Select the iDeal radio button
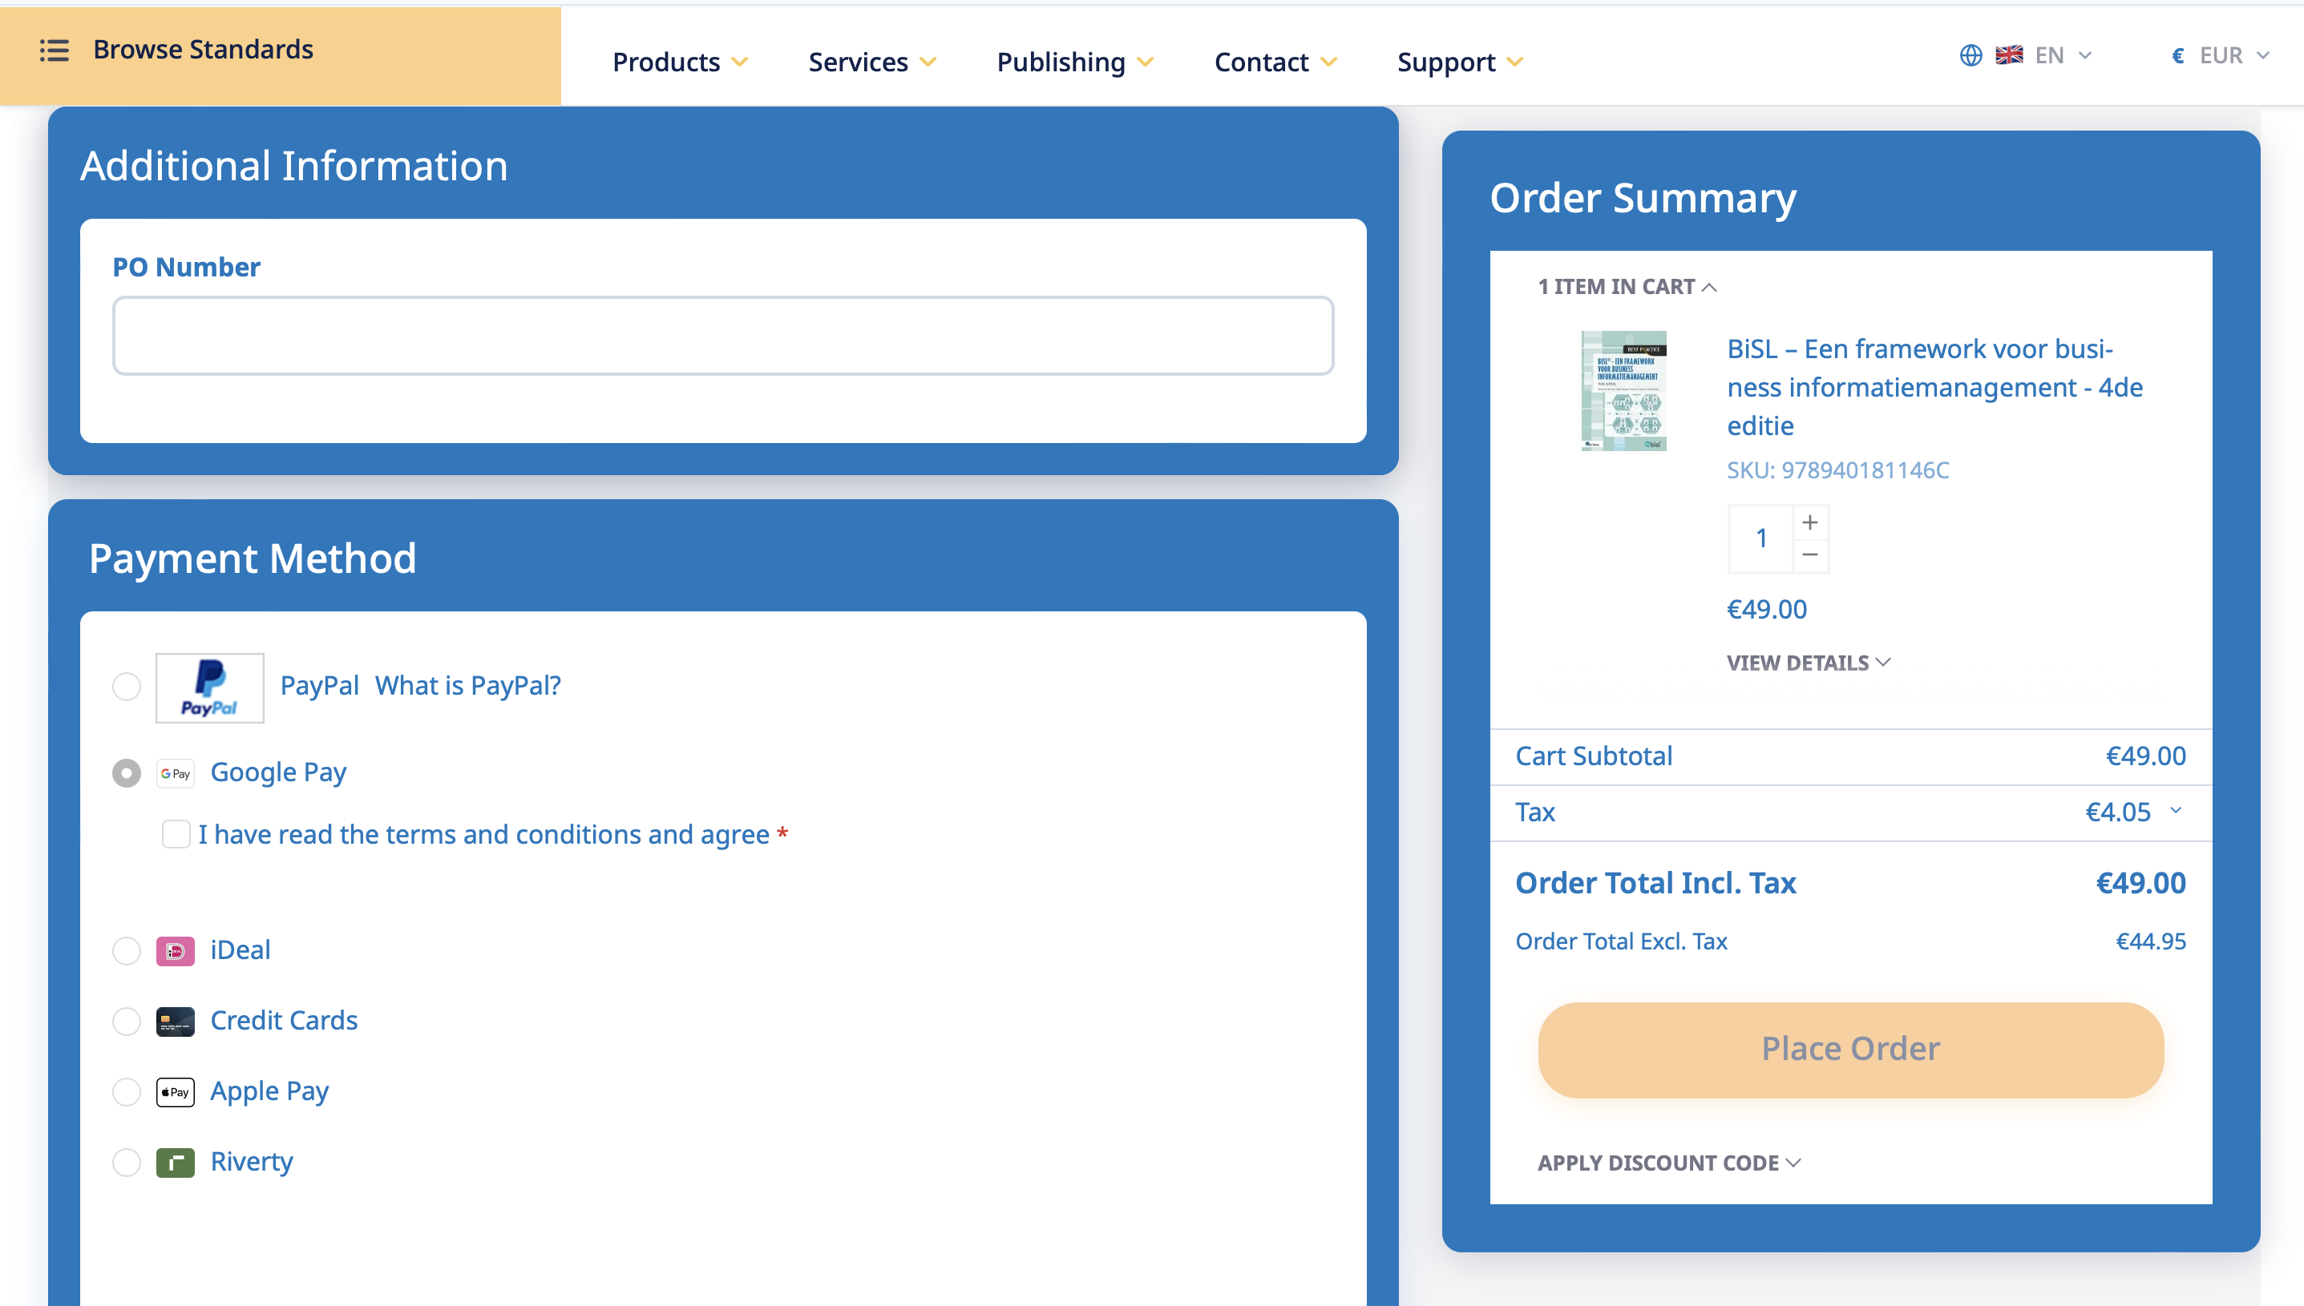2304x1306 pixels. point(127,951)
